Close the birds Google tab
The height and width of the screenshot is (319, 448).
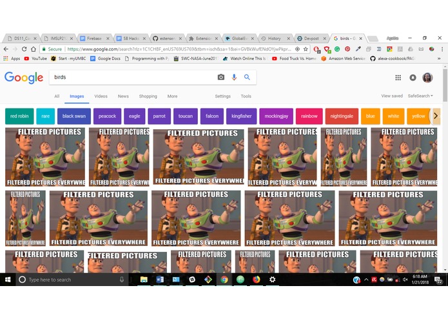[361, 38]
